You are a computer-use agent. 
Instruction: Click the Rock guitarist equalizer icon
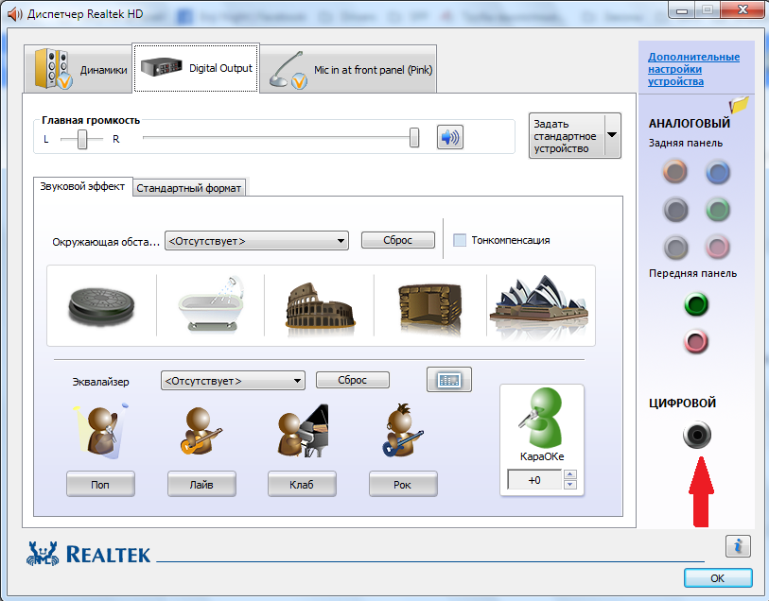402,431
